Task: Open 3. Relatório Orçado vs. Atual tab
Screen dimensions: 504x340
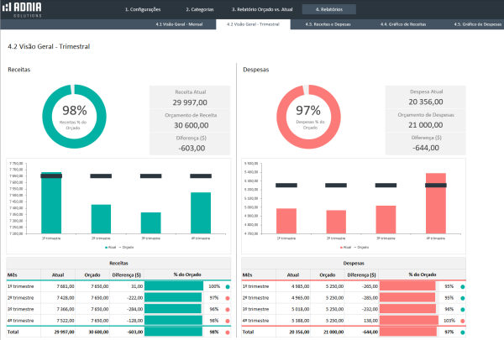Action: coord(261,9)
